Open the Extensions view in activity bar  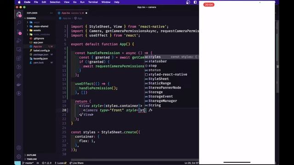(x=19, y=58)
